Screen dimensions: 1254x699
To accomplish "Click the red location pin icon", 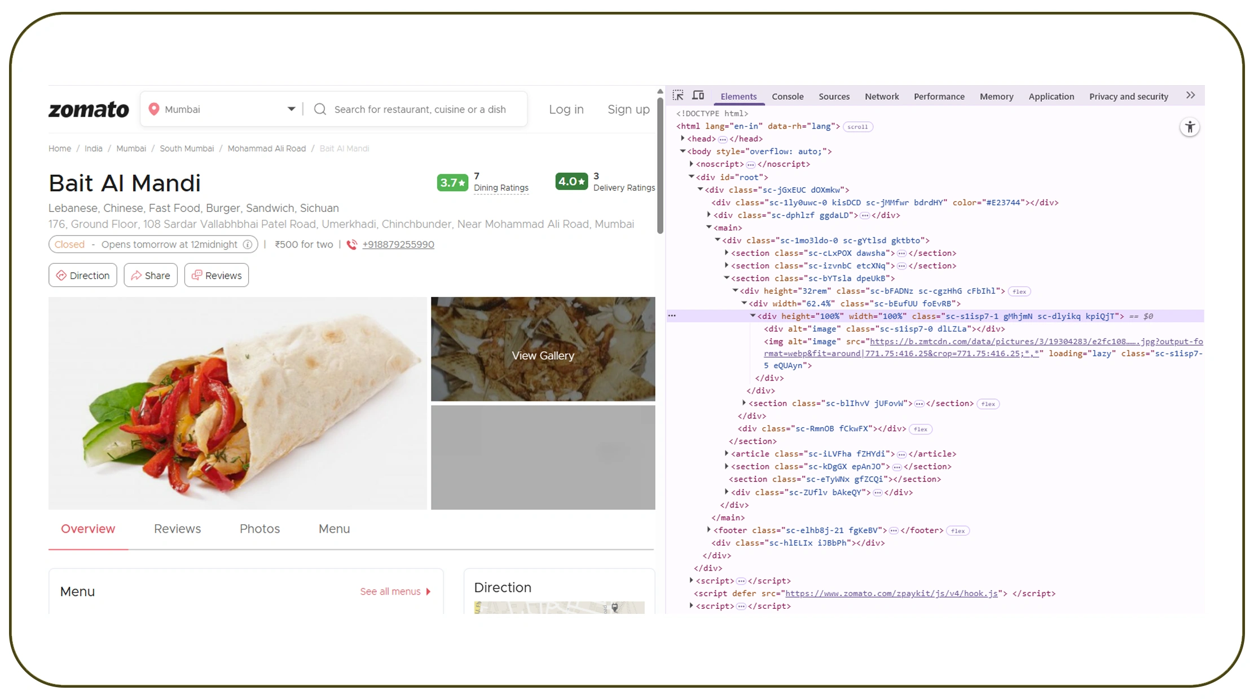I will pos(153,109).
